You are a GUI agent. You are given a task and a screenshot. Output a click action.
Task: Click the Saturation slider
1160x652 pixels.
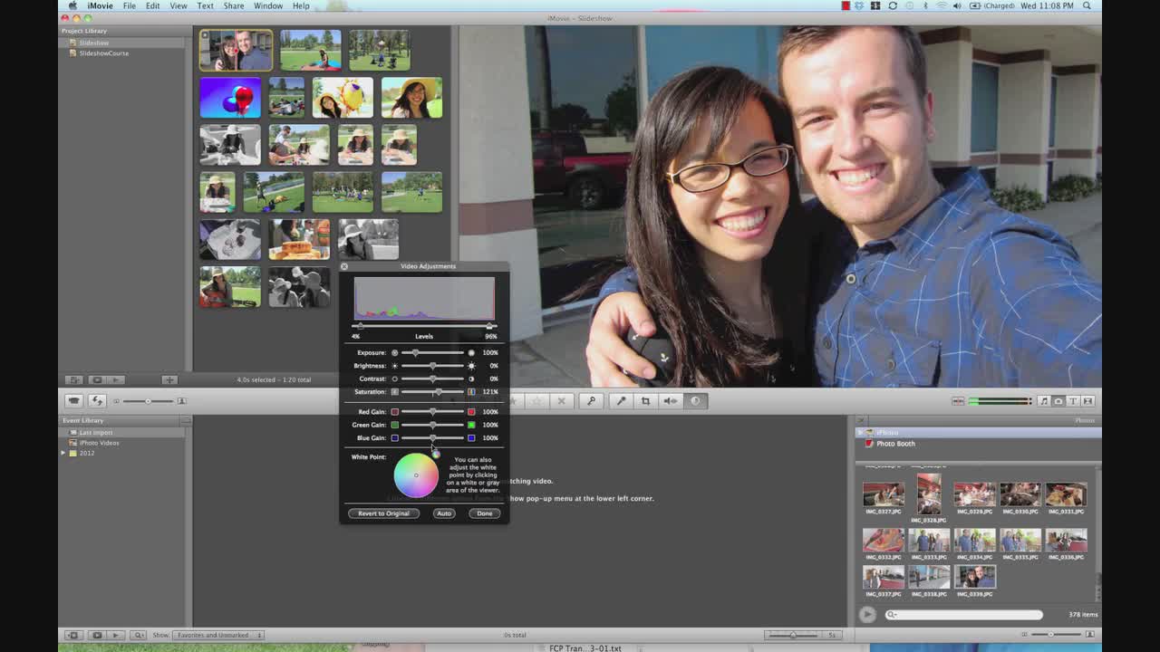click(432, 392)
